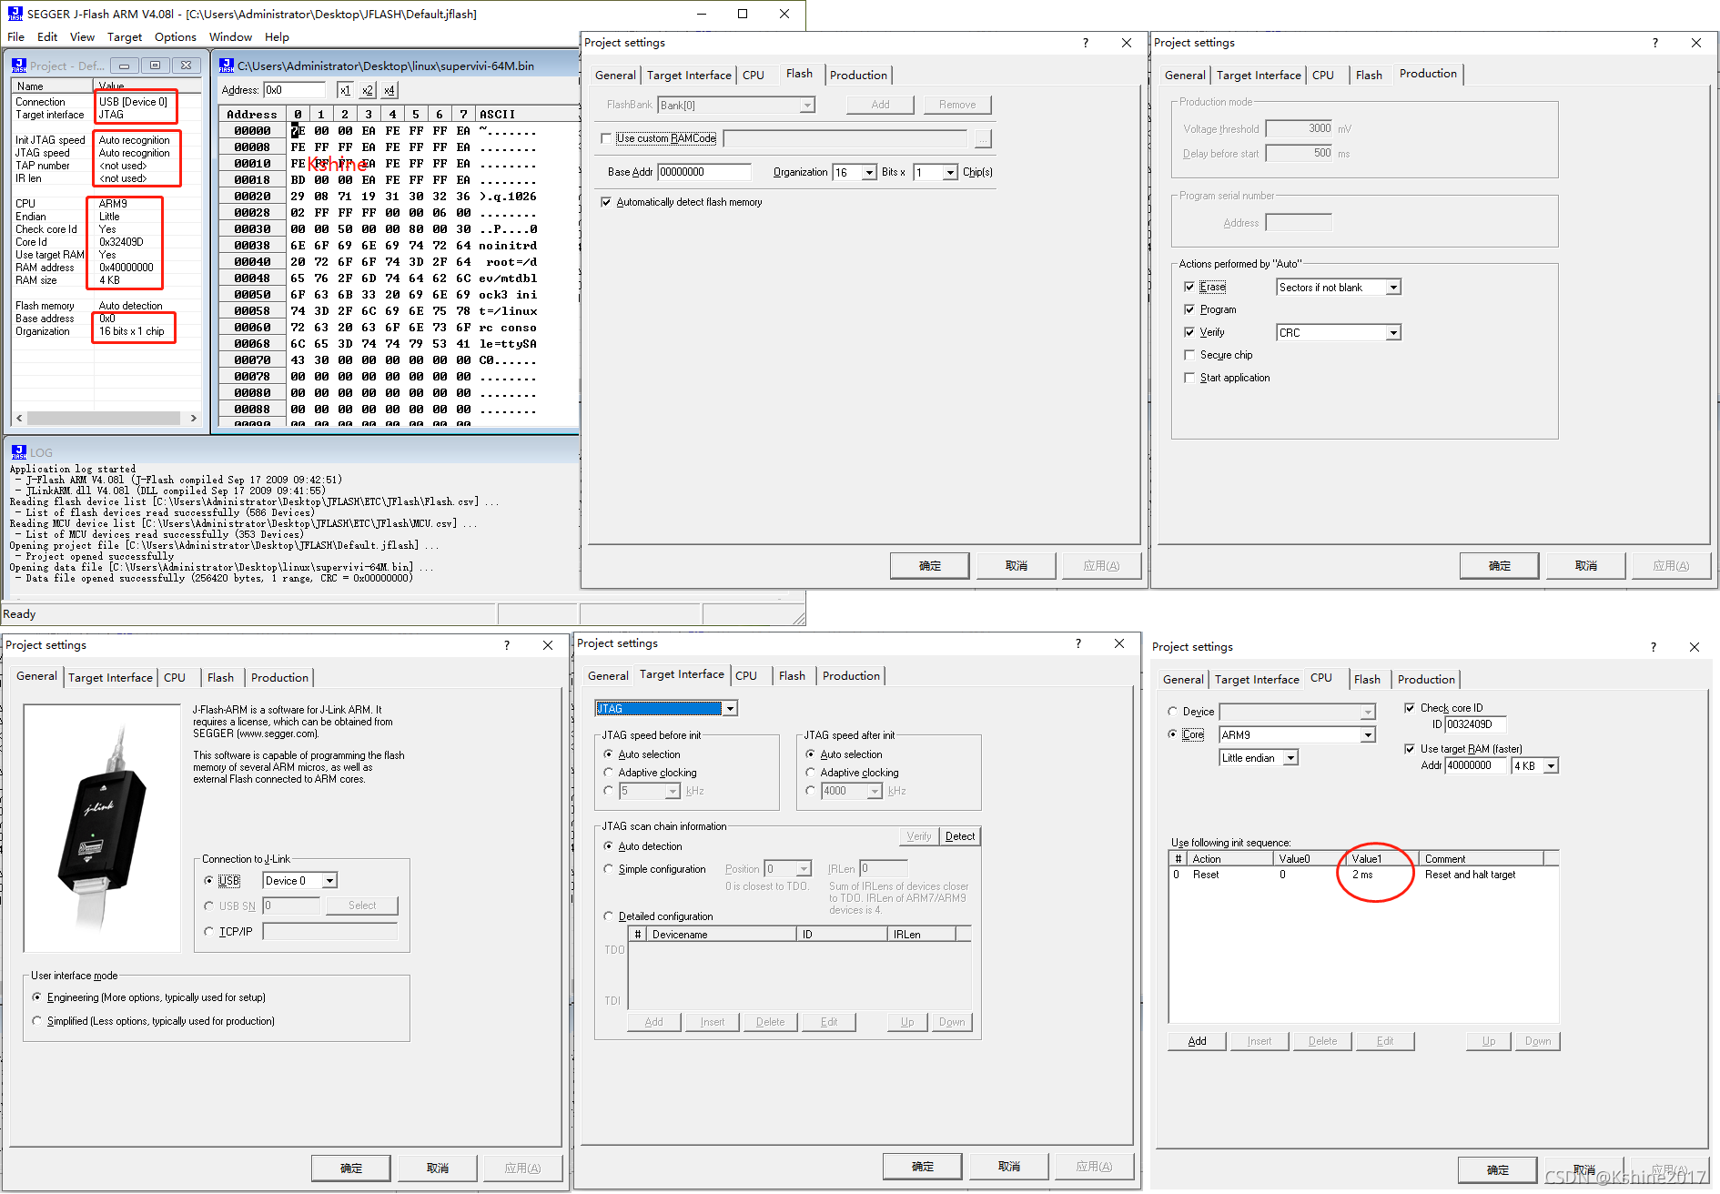Click Detect in JTAG scan chain section
Viewport: 1720px width, 1194px height.
point(960,836)
